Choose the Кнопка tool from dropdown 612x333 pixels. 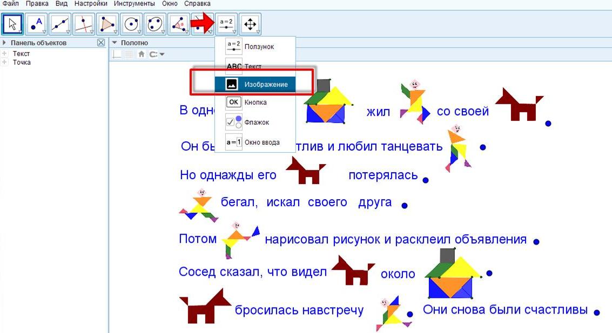(255, 102)
